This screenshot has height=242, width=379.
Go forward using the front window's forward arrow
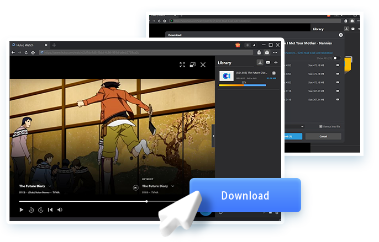[x=19, y=52]
